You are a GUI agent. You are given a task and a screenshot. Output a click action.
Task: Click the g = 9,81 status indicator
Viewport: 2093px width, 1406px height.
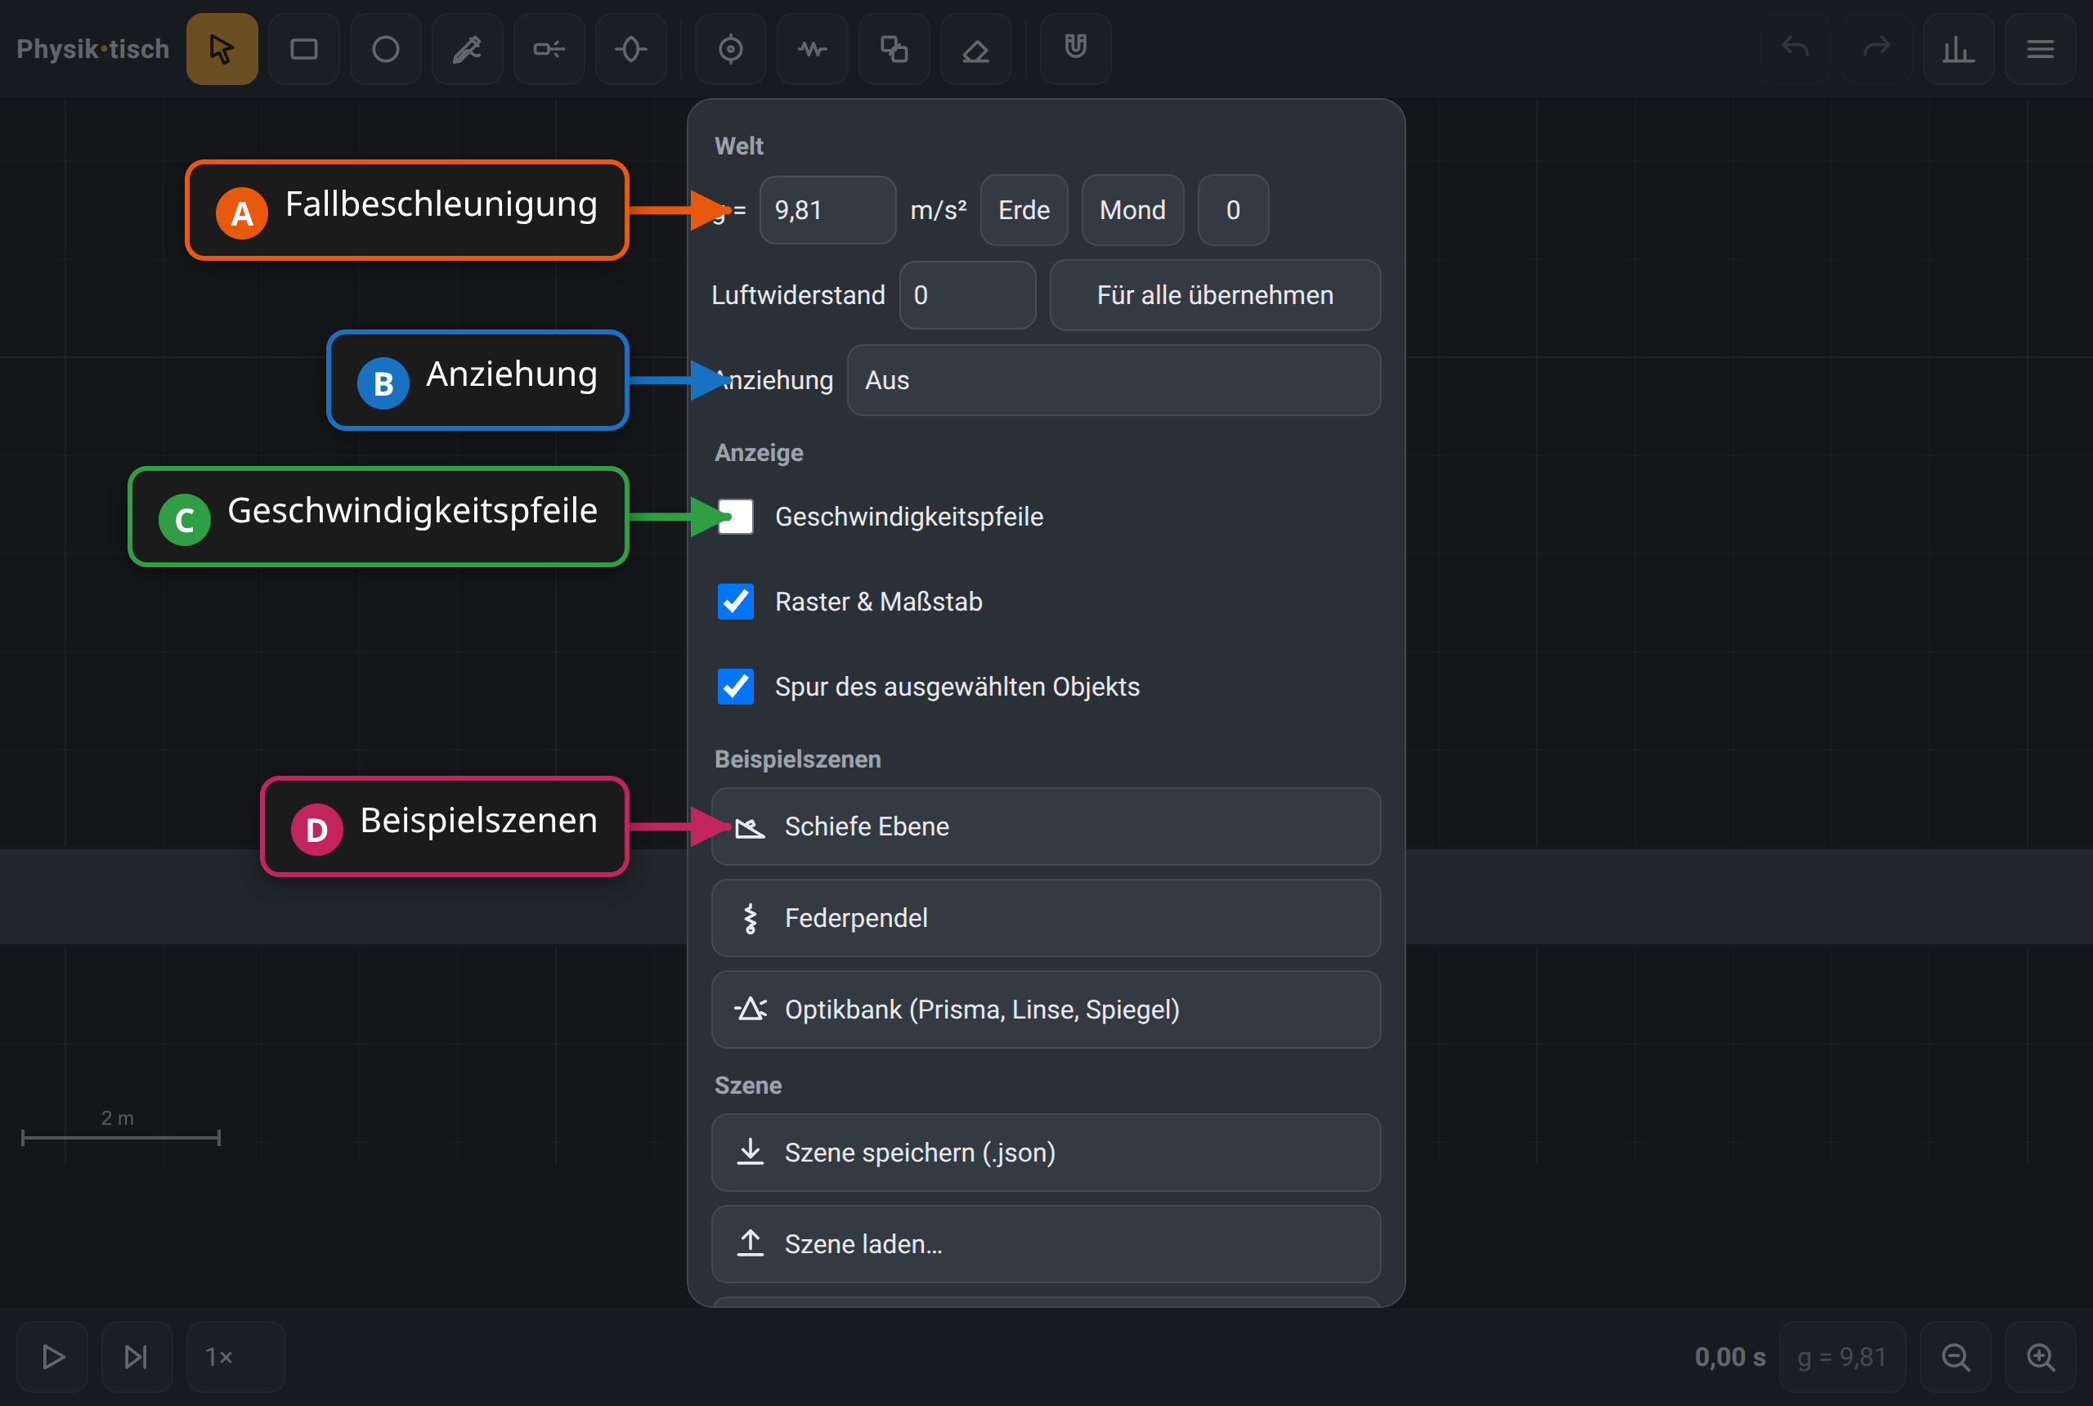1842,1357
